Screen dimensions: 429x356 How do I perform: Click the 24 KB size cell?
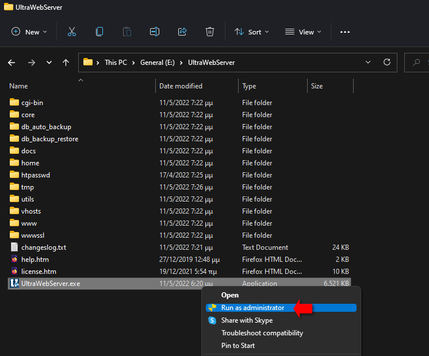coord(340,247)
